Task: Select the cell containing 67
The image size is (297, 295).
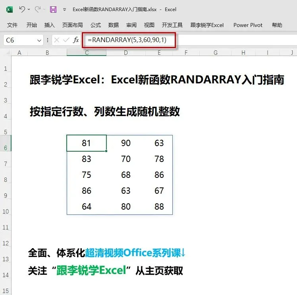Action: click(159, 191)
